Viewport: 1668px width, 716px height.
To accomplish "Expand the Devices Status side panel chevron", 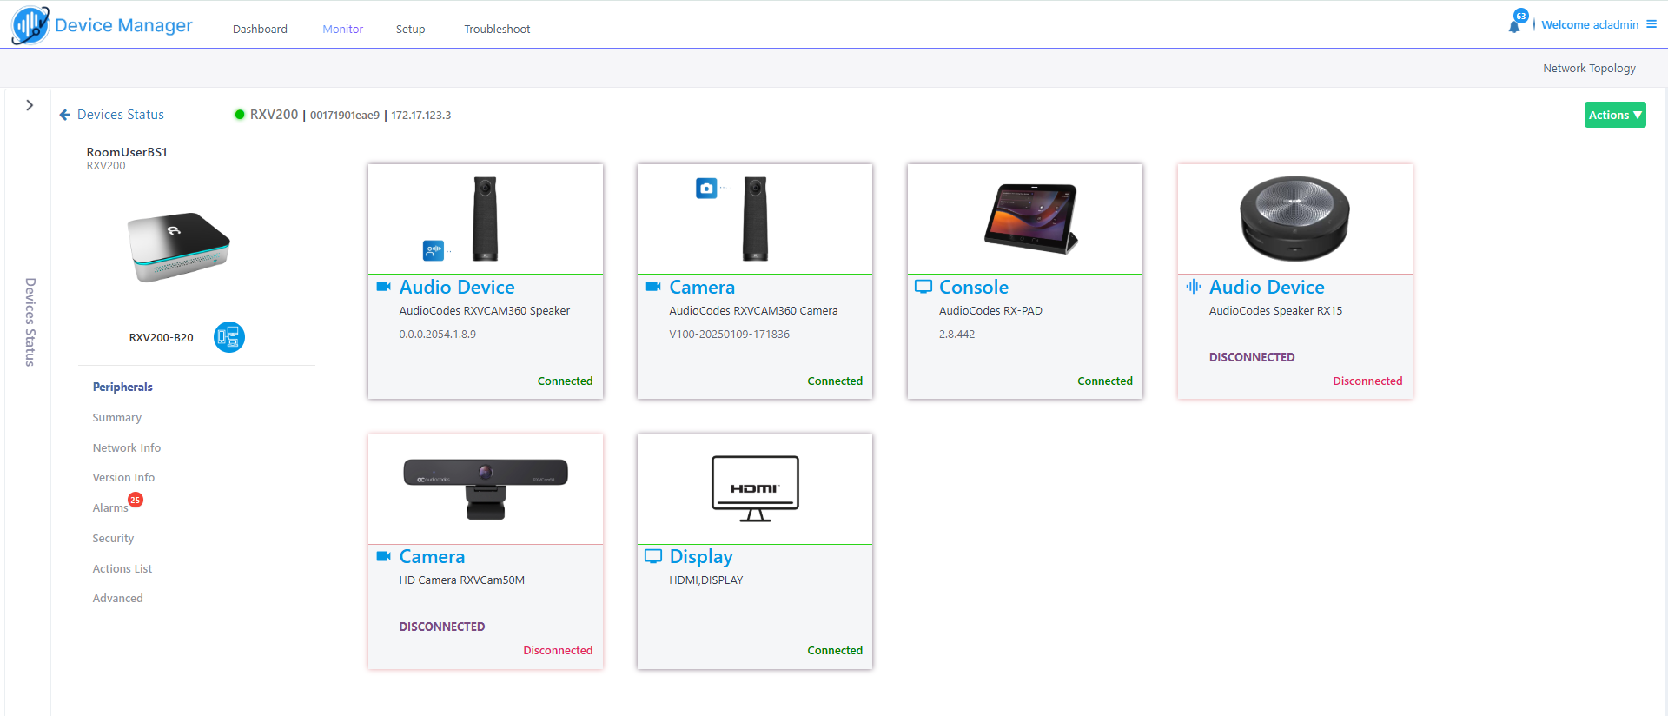I will point(30,105).
